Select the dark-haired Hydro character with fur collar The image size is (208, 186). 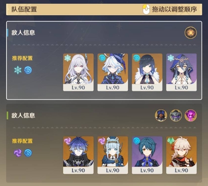147,72
